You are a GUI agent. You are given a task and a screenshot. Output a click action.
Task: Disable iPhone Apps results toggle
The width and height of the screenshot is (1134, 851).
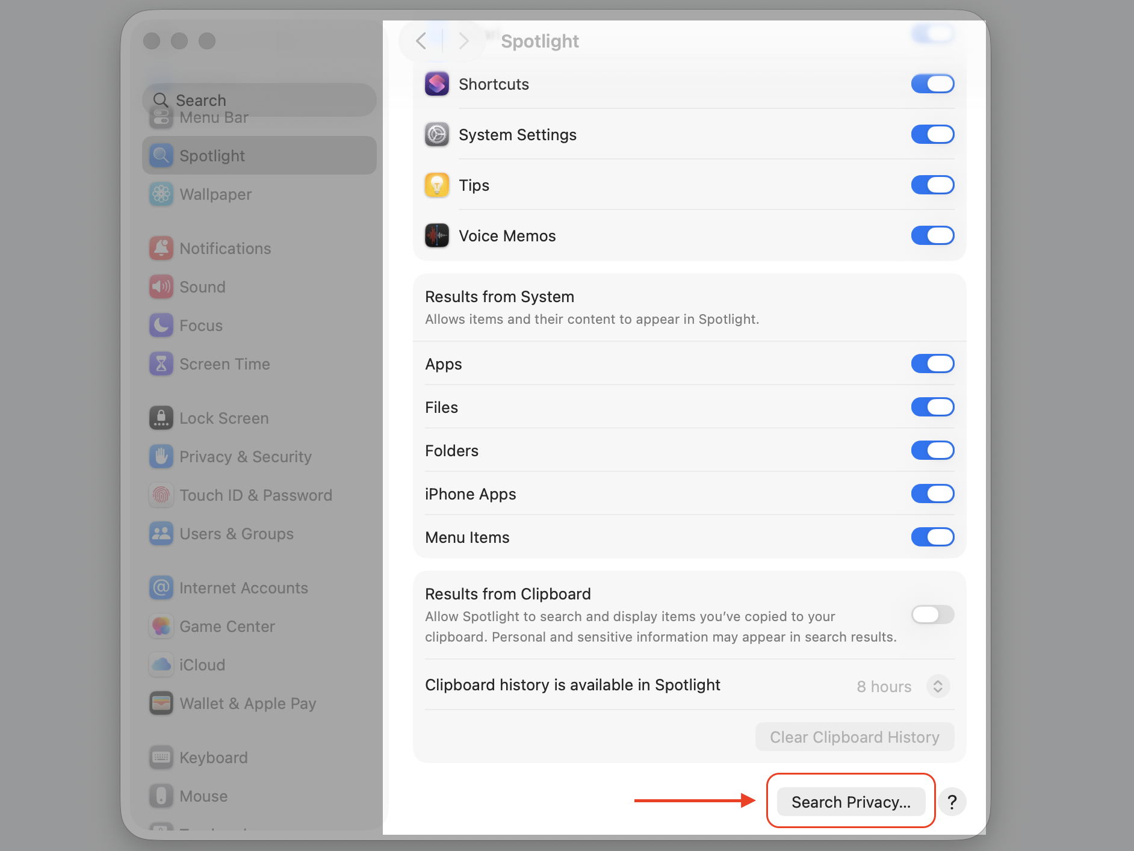(932, 494)
